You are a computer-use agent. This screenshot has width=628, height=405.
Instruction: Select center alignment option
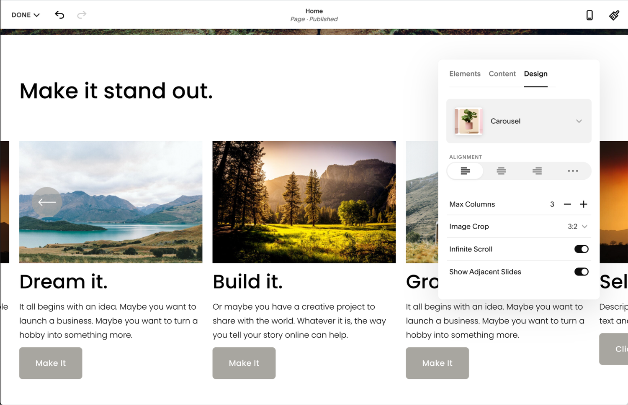tap(501, 171)
